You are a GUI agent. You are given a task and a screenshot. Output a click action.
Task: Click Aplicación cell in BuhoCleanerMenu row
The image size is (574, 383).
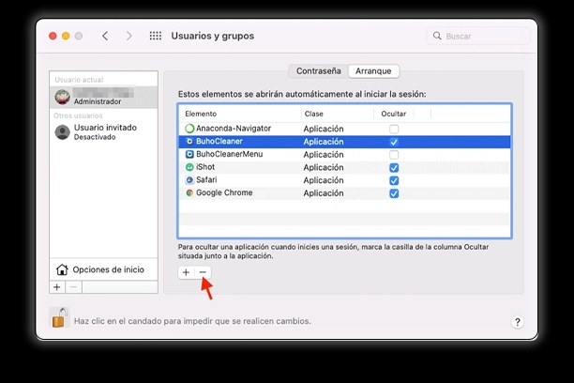click(324, 155)
